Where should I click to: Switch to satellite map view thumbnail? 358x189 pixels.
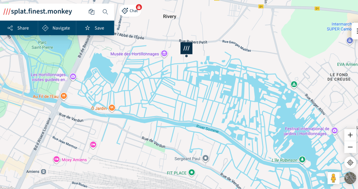350,178
